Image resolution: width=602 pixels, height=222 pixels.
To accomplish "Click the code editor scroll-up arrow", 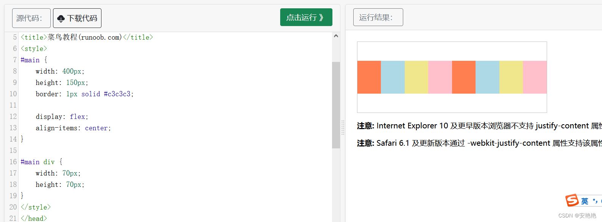I will (x=336, y=36).
